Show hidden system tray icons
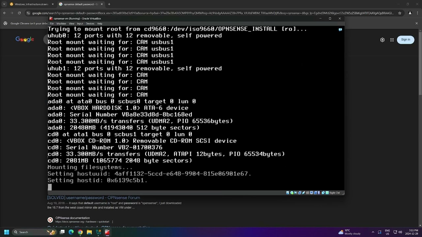422x237 pixels. 373,232
